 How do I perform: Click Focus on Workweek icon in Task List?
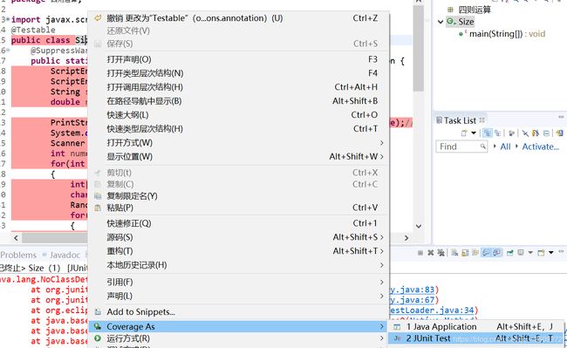pos(511,133)
